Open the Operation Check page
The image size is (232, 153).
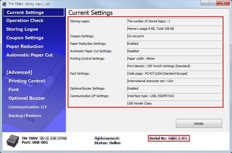point(25,21)
